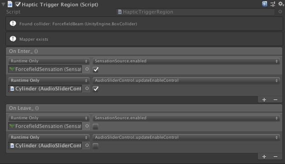Open the component help reference icon

pos(264,4)
